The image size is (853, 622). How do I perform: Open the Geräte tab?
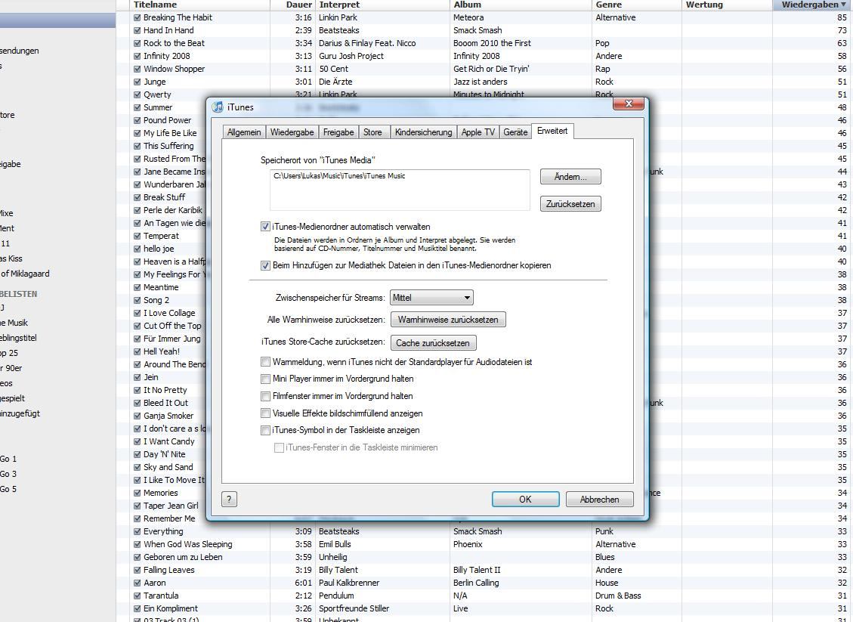point(515,132)
